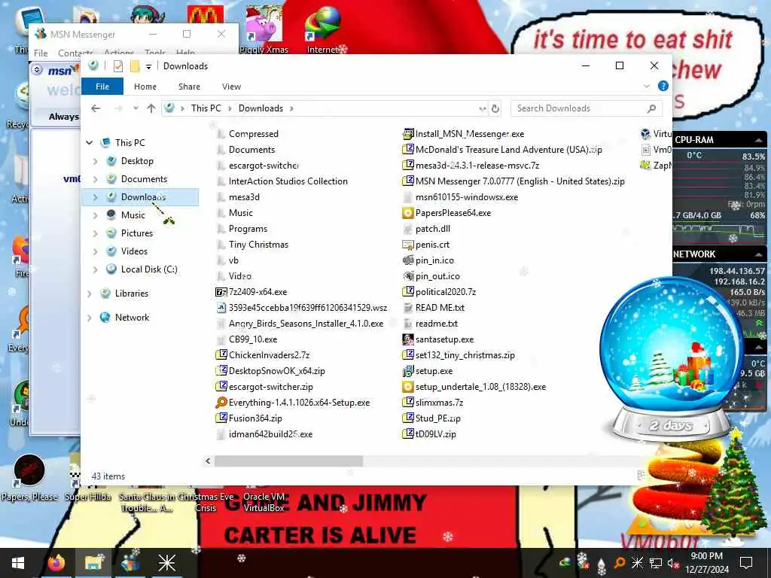Go back in Explorer navigation
The height and width of the screenshot is (578, 771).
(96, 108)
